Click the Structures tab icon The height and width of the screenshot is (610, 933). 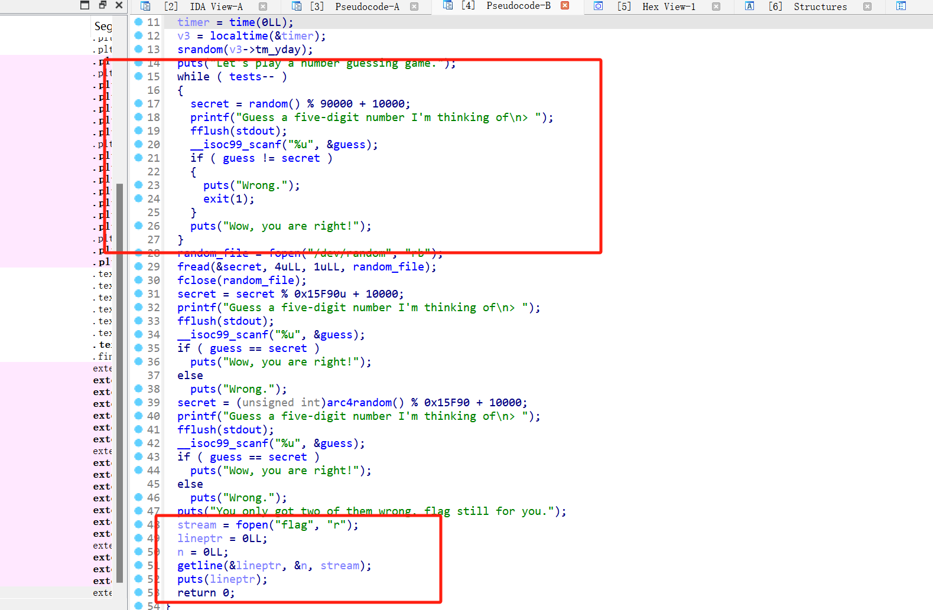click(x=750, y=6)
